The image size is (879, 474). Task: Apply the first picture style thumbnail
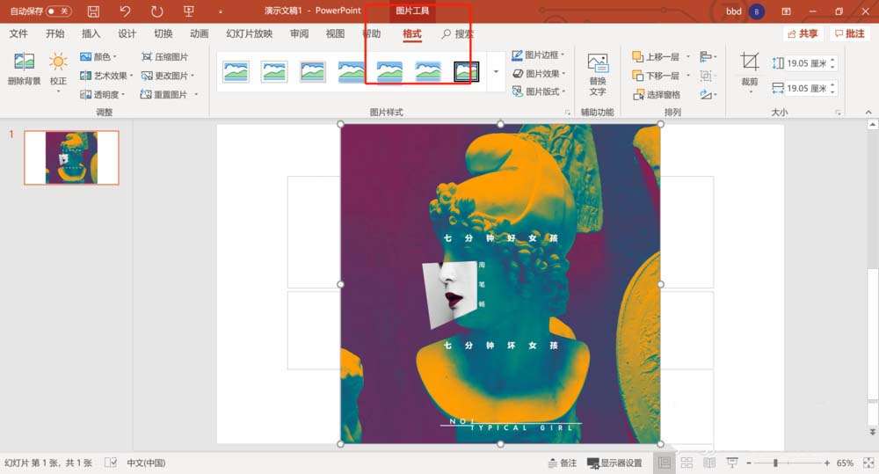tap(236, 72)
